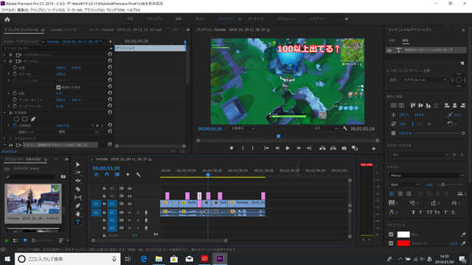Select the Pen tool in the tools panel

77,206
